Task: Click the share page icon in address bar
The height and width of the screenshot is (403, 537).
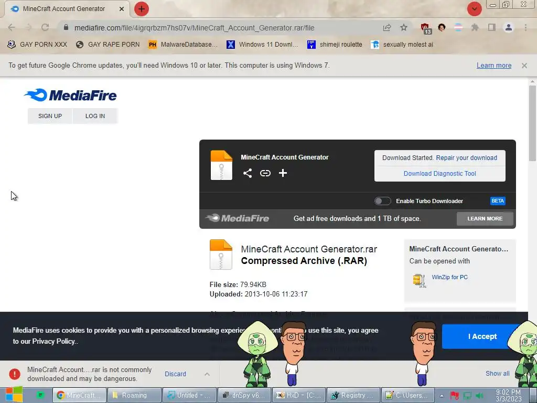Action: click(x=387, y=28)
